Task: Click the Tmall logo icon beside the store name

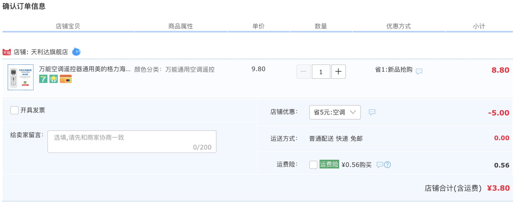Action: [7, 52]
